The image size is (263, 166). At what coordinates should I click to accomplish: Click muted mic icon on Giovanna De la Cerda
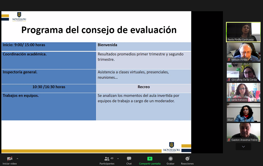(229, 80)
